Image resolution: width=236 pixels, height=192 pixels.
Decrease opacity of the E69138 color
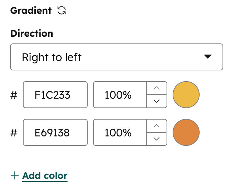pos(156,139)
